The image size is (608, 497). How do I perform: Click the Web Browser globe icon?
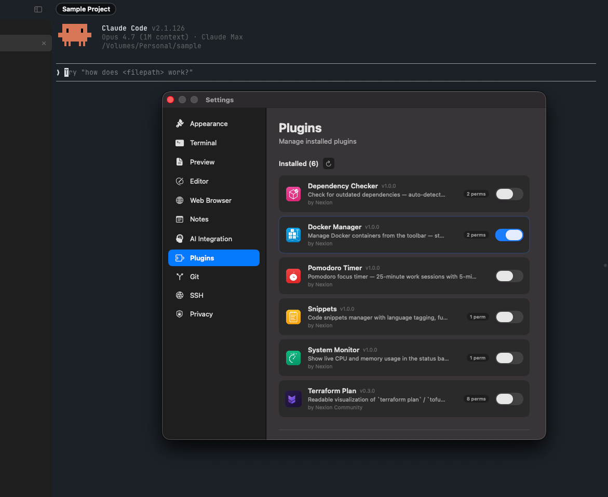pyautogui.click(x=180, y=200)
